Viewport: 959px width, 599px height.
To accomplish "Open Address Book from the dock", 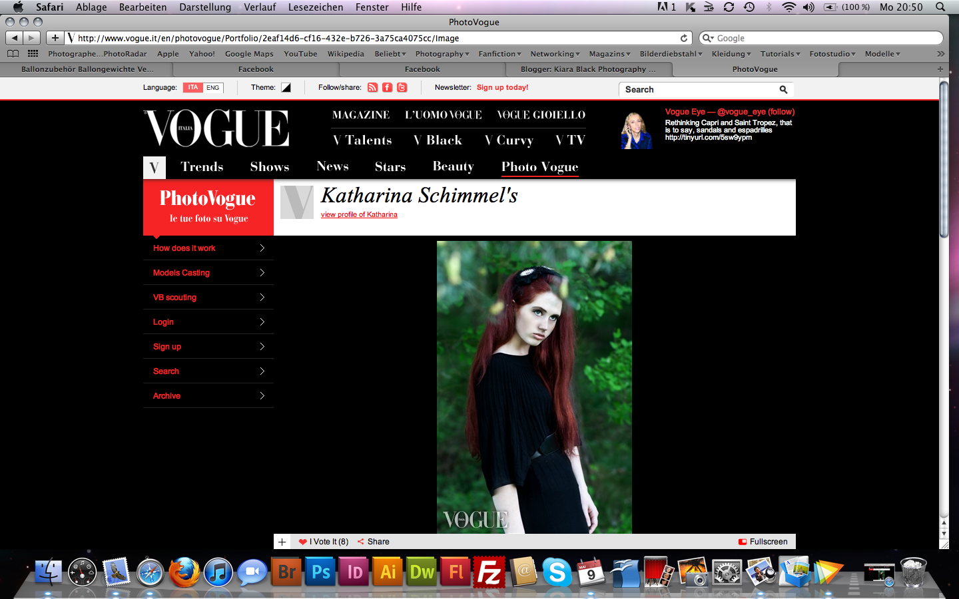I will (x=523, y=572).
